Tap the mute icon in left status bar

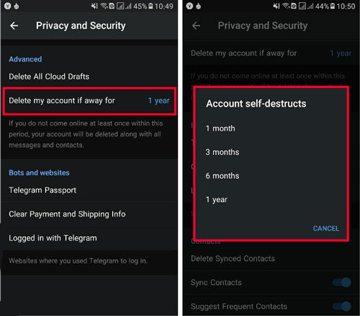tap(94, 6)
